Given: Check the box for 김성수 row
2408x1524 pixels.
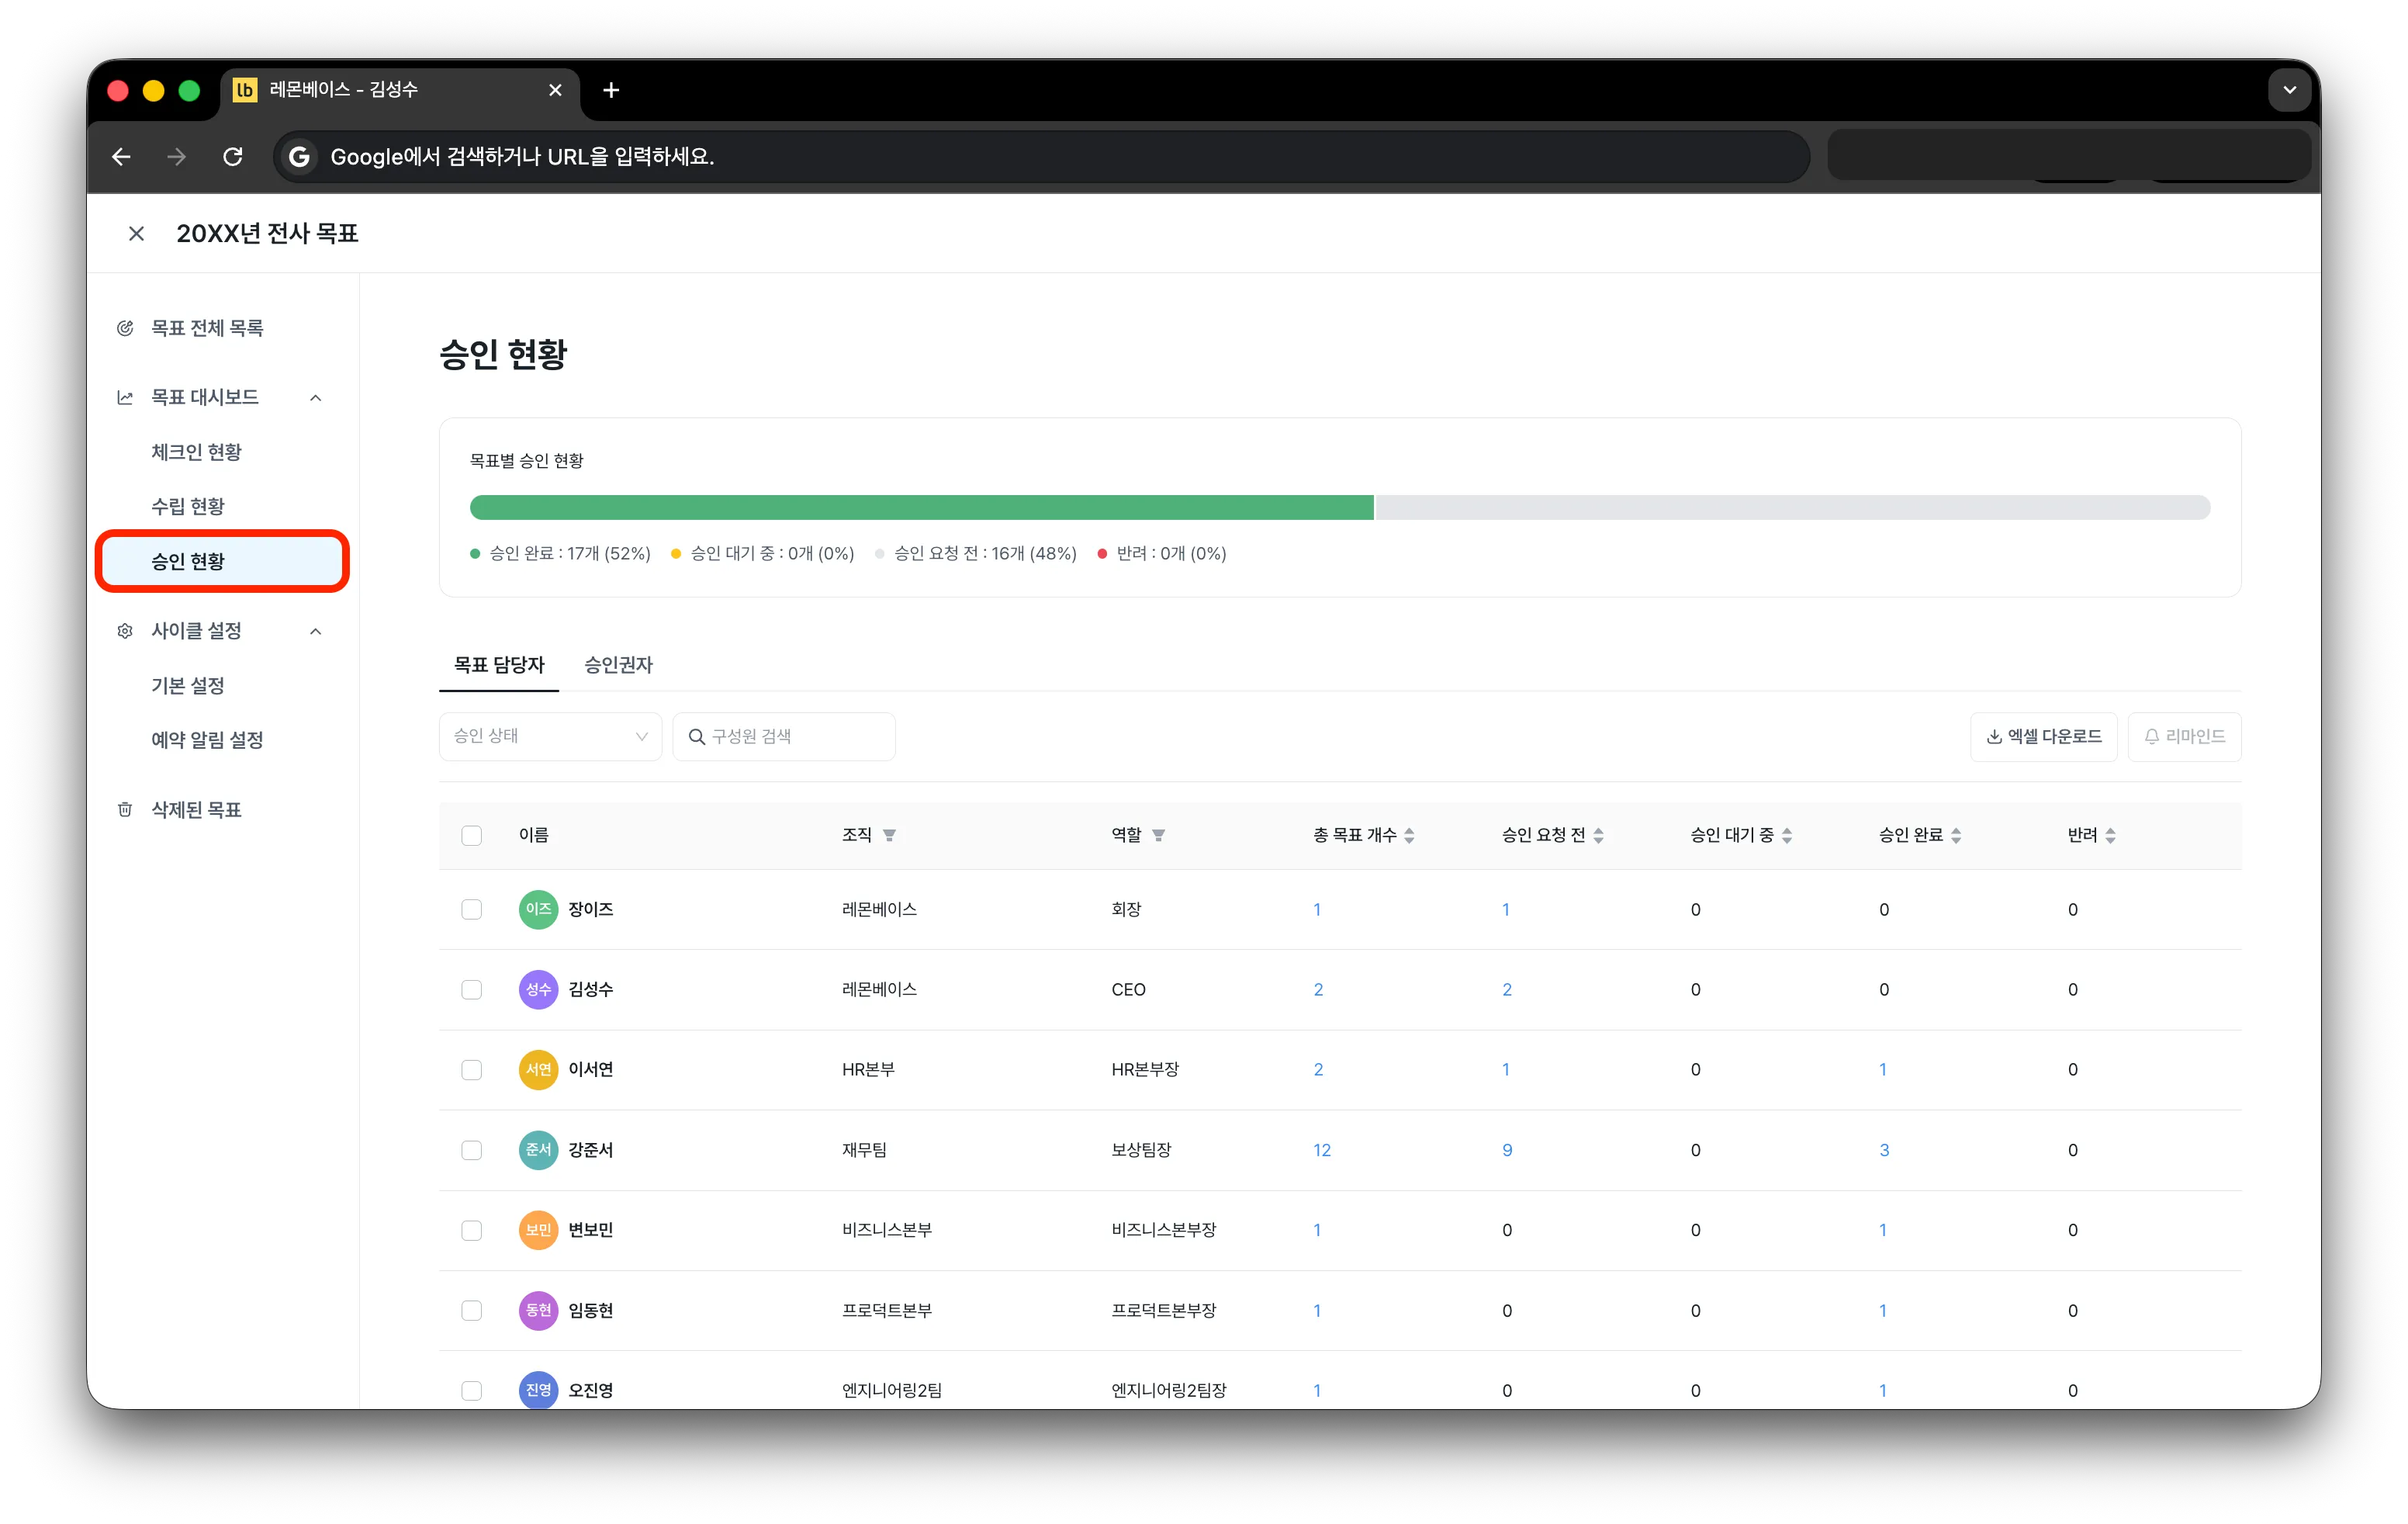Looking at the screenshot, I should click(471, 989).
